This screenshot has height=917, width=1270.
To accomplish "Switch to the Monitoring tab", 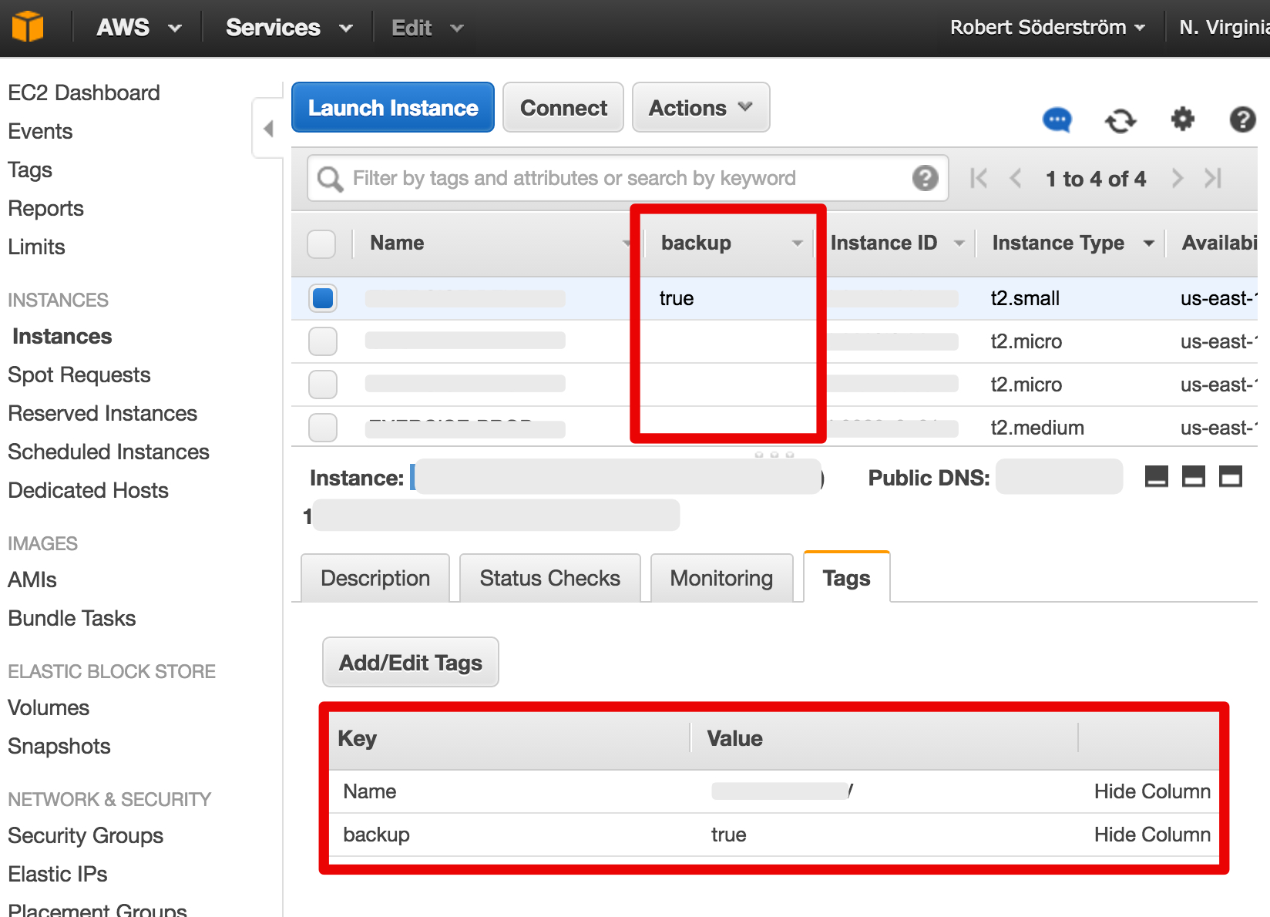I will tap(721, 578).
